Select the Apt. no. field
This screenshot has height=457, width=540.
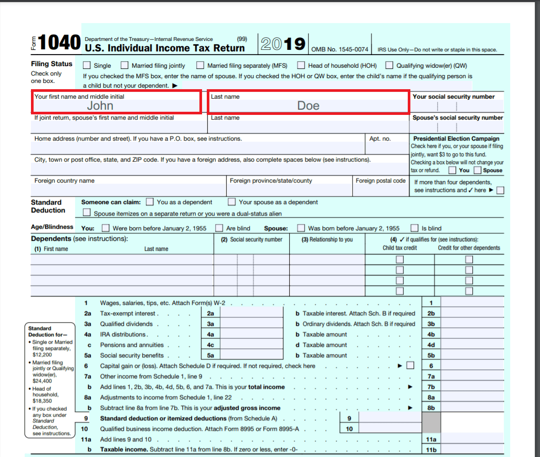387,147
